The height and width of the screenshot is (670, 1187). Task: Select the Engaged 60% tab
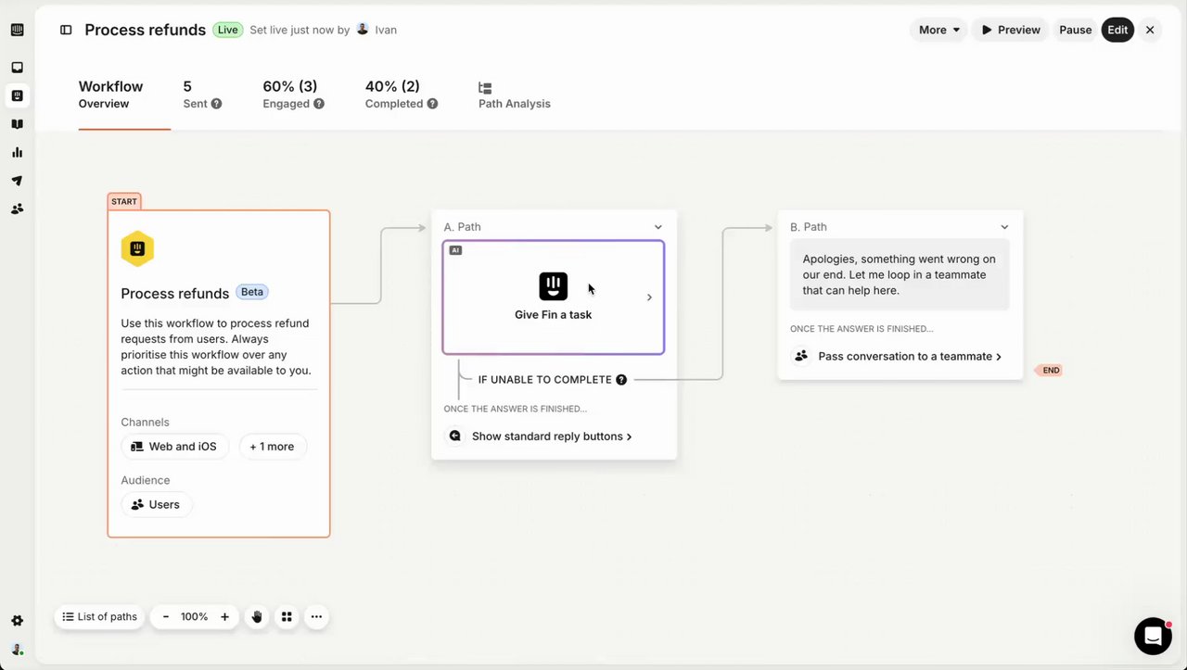click(x=293, y=95)
